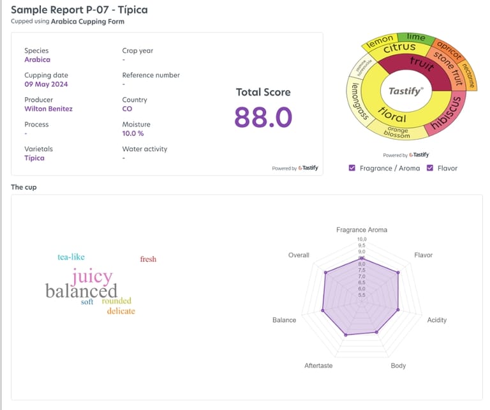The image size is (490, 410).
Task: Toggle the Flavor checkbox
Action: pos(429,168)
